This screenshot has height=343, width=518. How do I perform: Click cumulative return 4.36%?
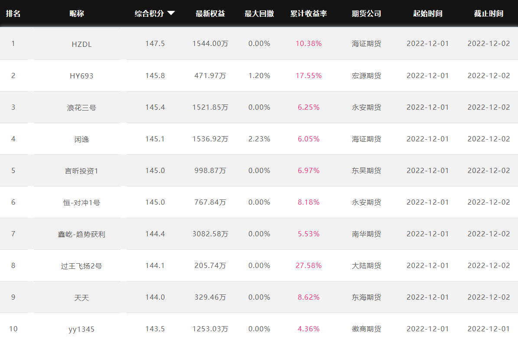pos(309,329)
